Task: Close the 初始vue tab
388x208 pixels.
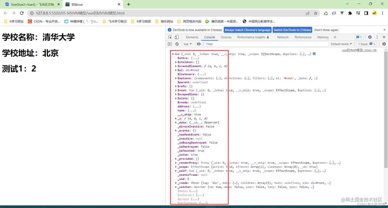Action: [x=119, y=4]
